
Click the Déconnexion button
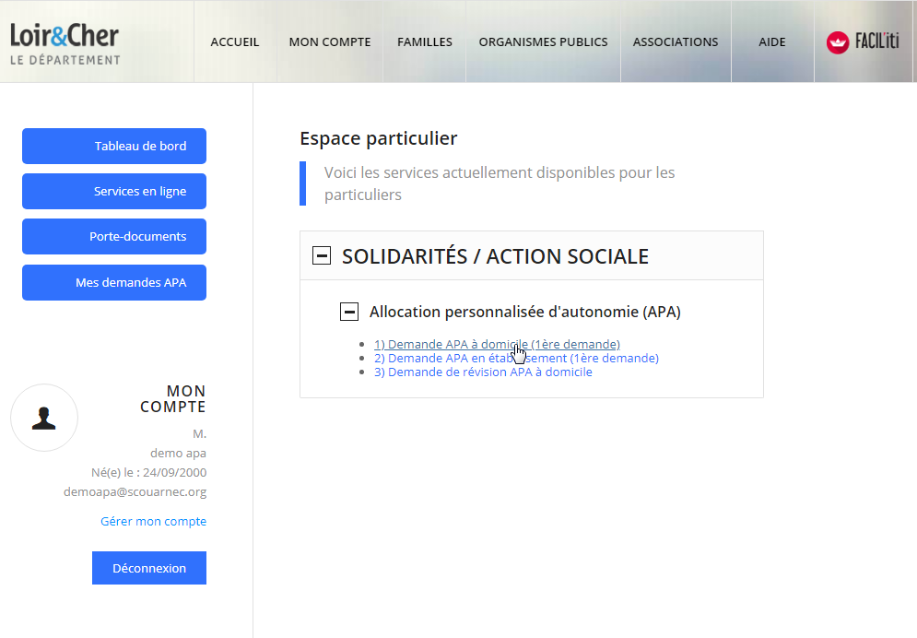(148, 567)
